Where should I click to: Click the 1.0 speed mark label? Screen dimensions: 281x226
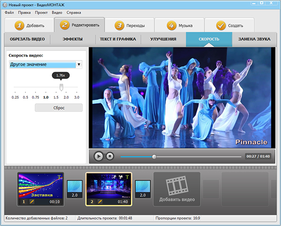[x=46, y=97]
